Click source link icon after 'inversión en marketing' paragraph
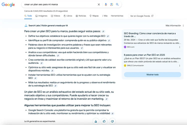187x125 pixels. point(106,99)
